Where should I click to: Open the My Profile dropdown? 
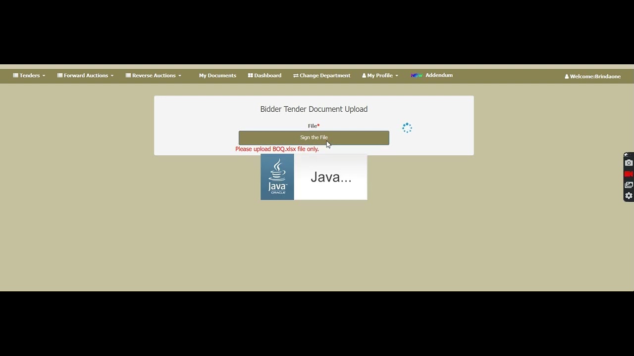pos(380,76)
